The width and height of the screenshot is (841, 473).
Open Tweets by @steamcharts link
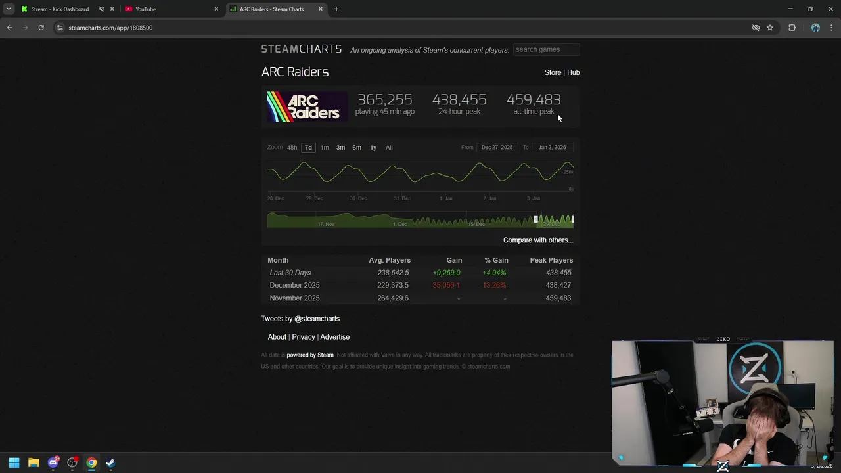[300, 319]
